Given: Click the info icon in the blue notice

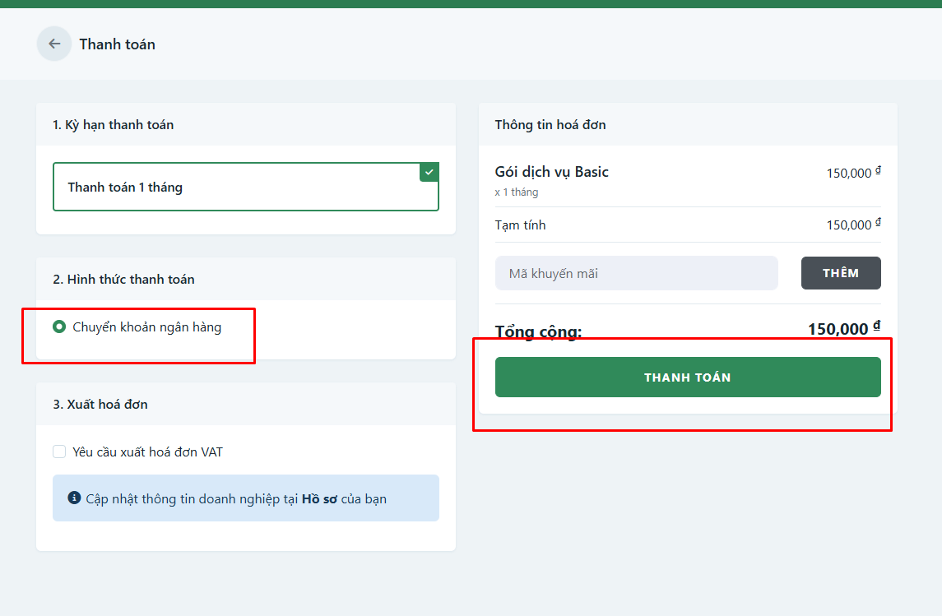Looking at the screenshot, I should coord(75,498).
